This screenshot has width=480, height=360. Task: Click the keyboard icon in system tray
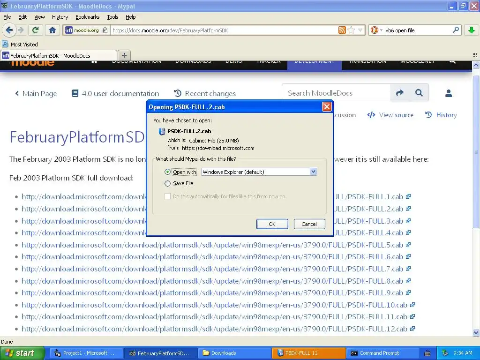(427, 353)
